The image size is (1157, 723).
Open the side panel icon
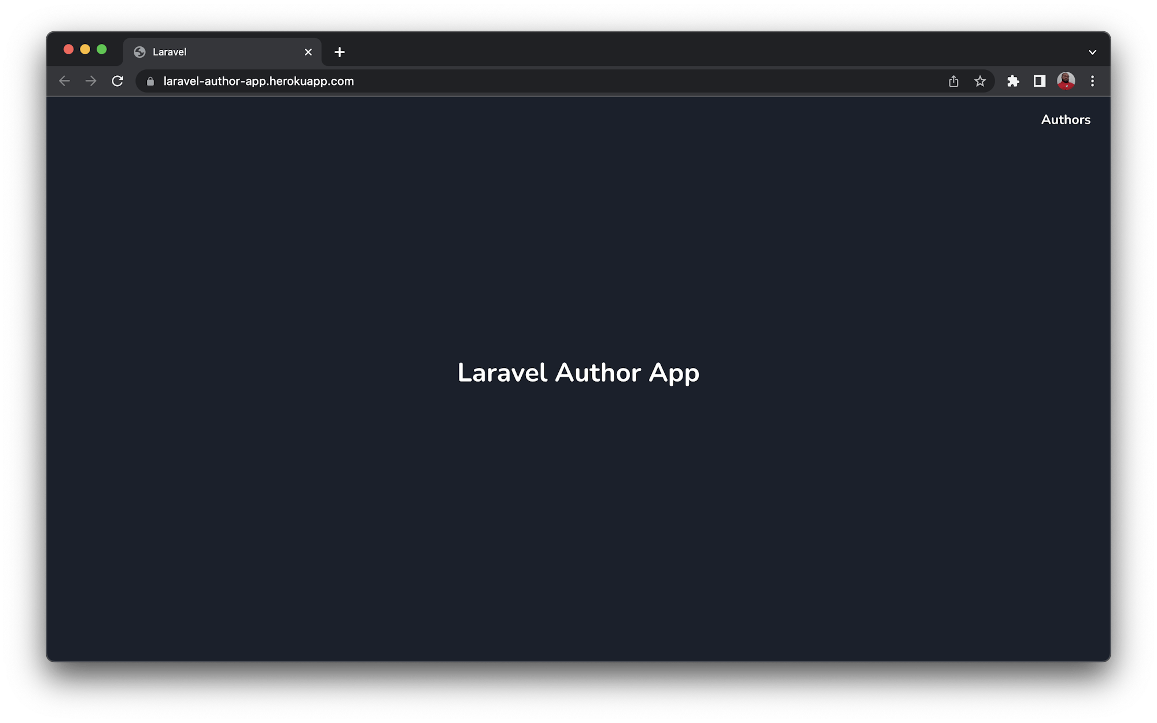point(1039,81)
